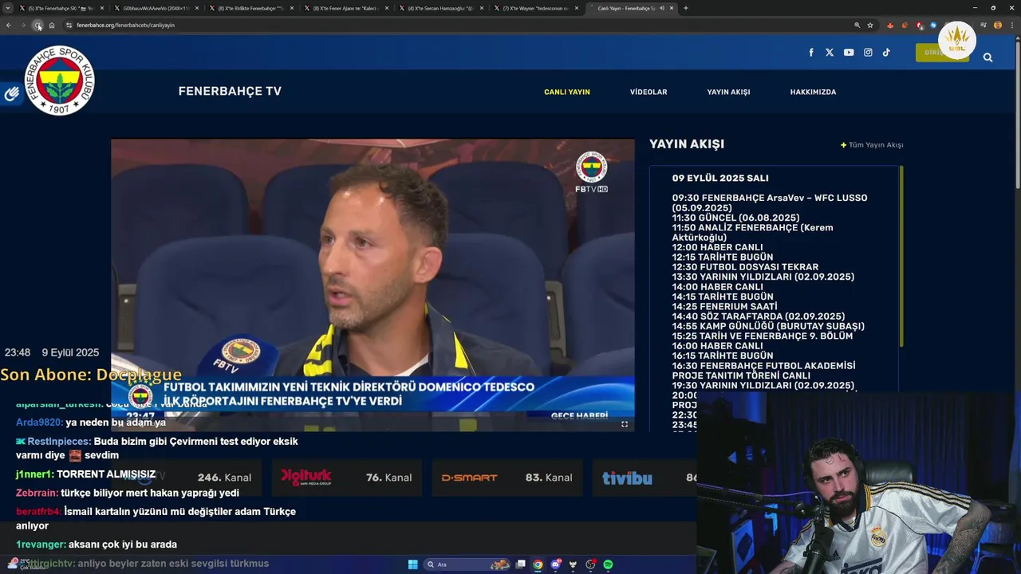This screenshot has height=574, width=1021.
Task: Click the D-Smart 83. Kanal card
Action: tap(507, 478)
